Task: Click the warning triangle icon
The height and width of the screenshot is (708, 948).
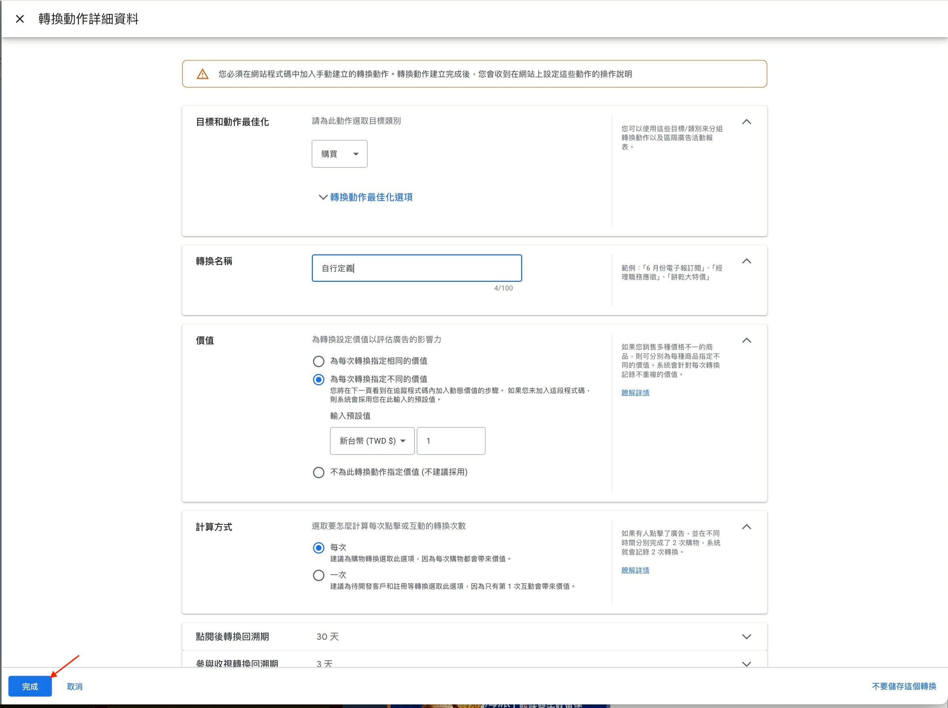Action: 202,74
